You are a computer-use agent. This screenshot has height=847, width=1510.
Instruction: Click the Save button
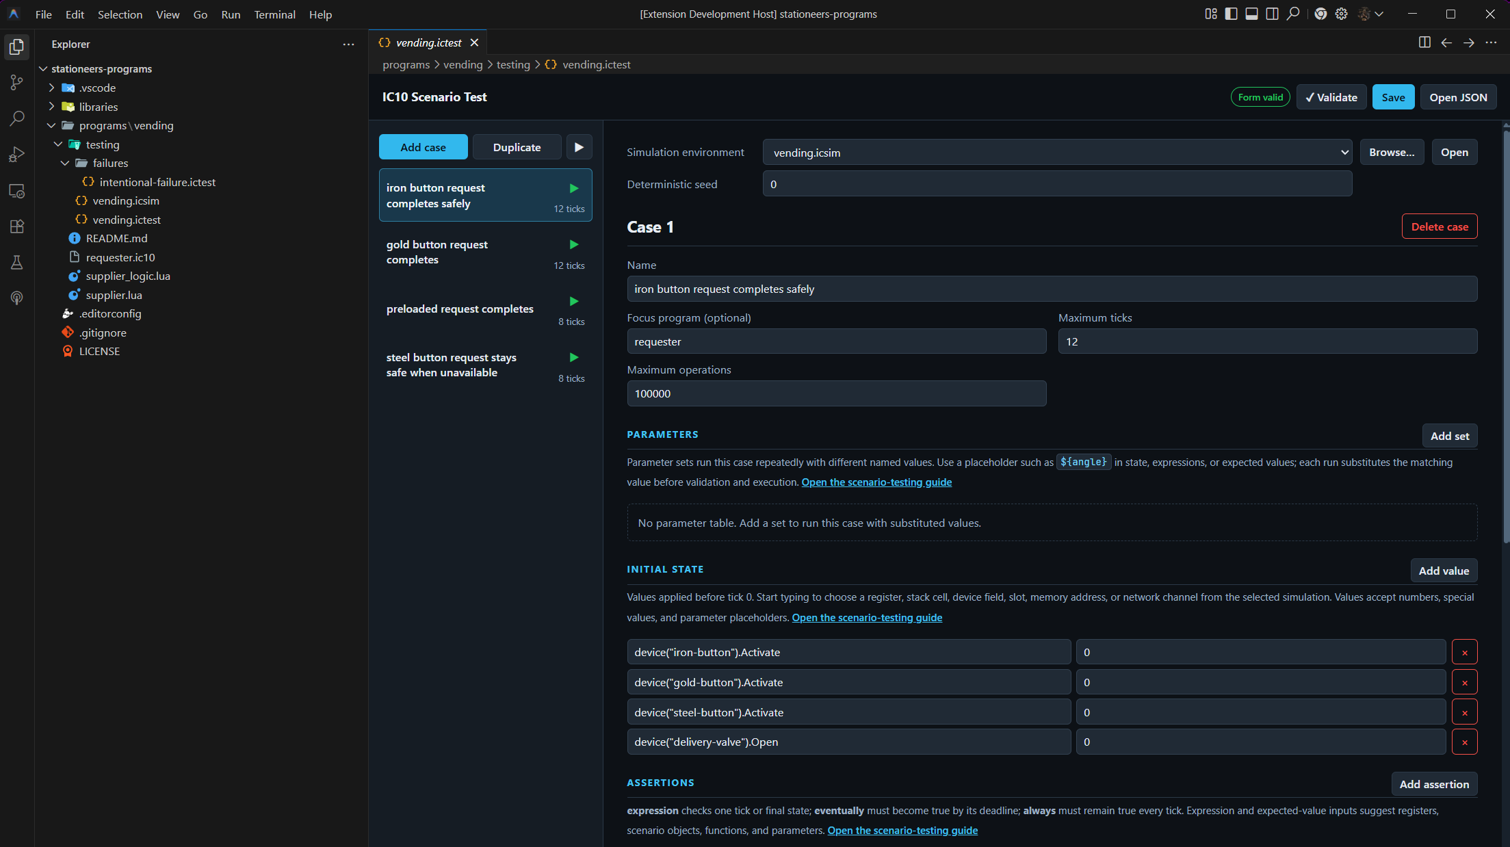[1393, 97]
